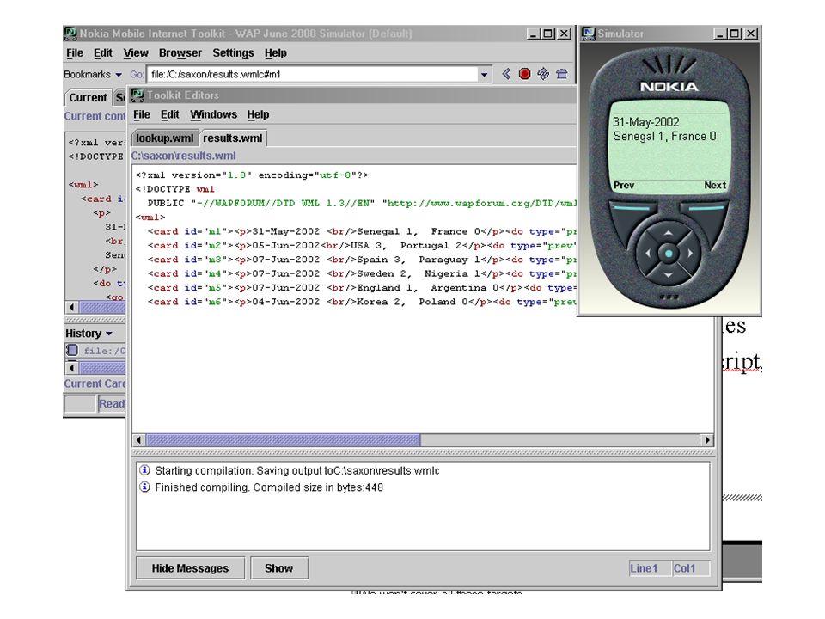825x619 pixels.
Task: Click the info icon beside Finished compiling
Action: coord(144,487)
